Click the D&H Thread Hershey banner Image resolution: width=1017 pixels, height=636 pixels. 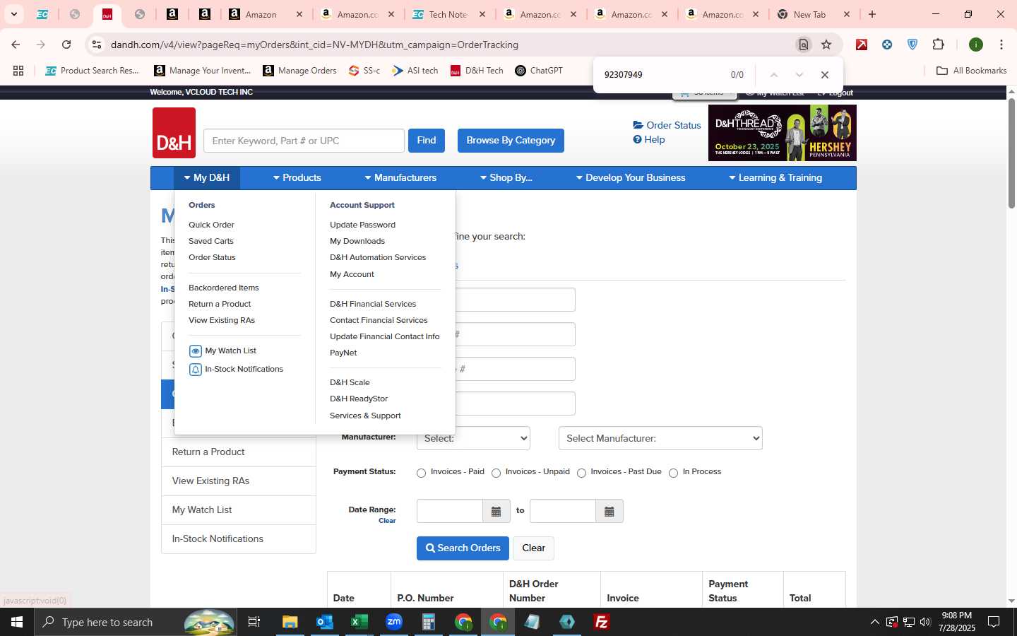(x=783, y=133)
